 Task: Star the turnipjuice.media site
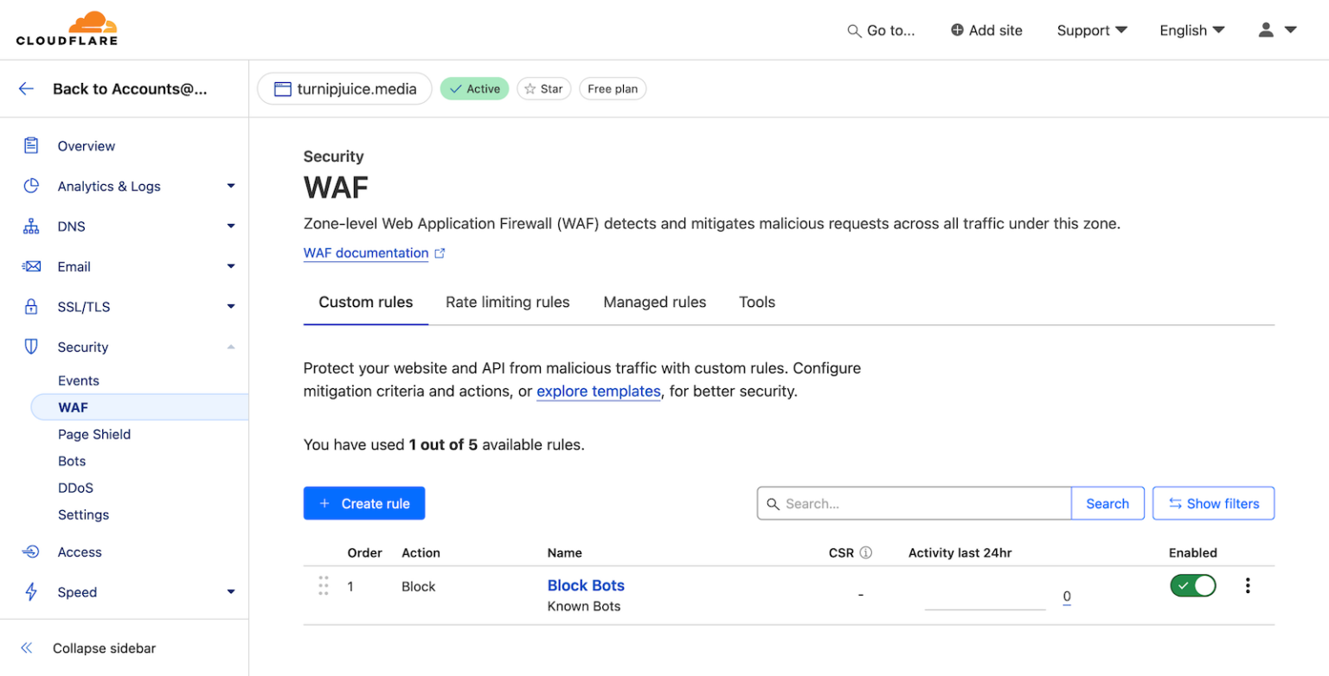click(544, 88)
